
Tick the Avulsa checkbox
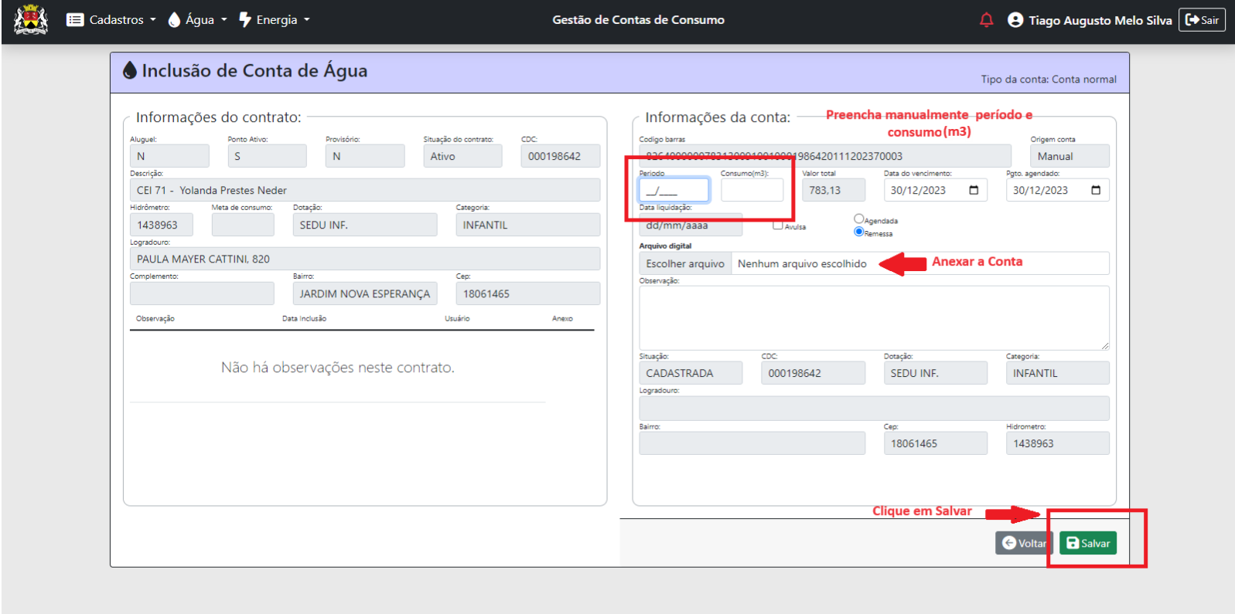pyautogui.click(x=778, y=225)
